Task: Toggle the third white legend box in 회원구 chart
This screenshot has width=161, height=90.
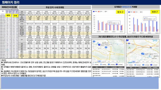Action: [x=139, y=12]
